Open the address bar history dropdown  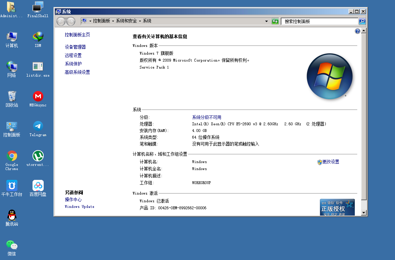(267, 21)
